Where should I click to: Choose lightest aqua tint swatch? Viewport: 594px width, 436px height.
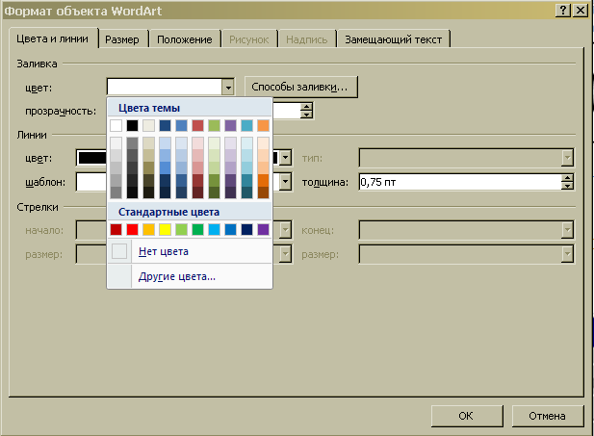pyautogui.click(x=246, y=143)
